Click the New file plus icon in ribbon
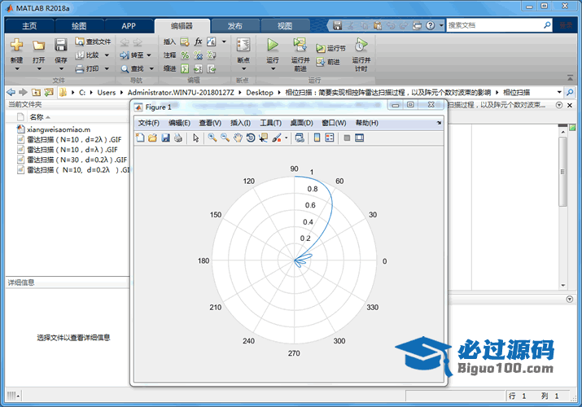582x407 pixels. click(x=17, y=45)
